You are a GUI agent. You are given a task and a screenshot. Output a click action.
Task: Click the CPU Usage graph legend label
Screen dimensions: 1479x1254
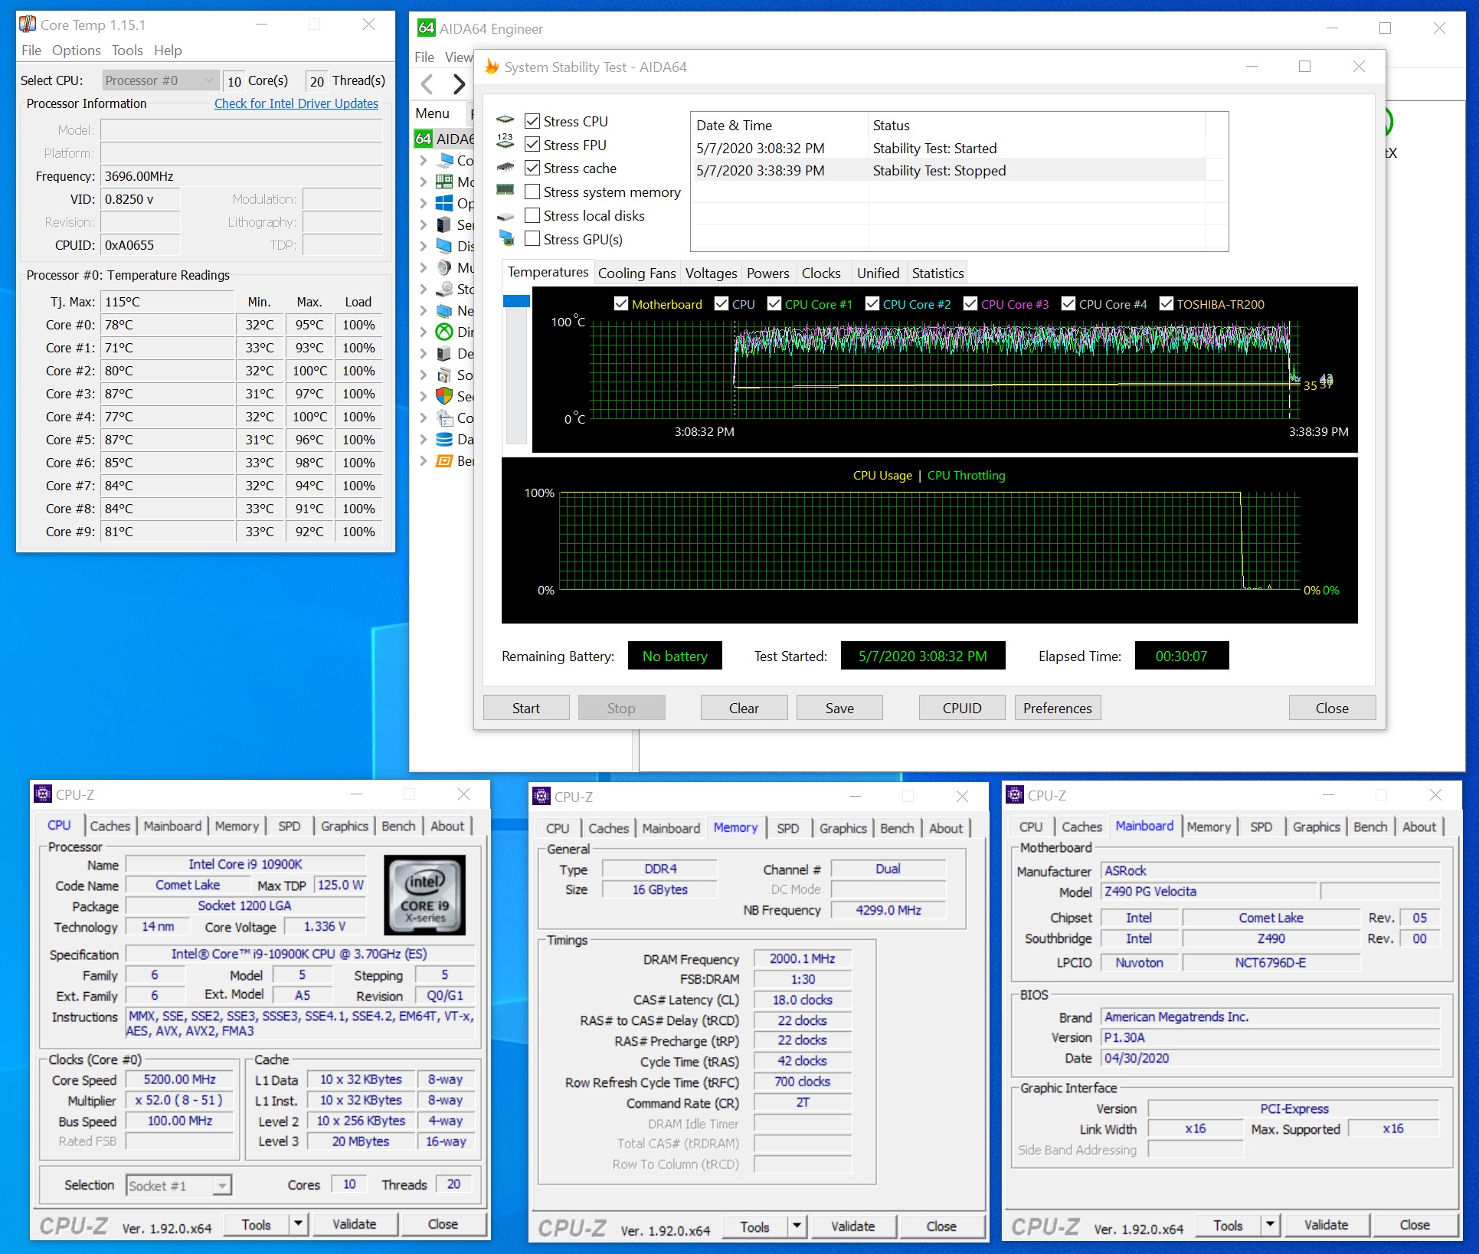tap(882, 475)
